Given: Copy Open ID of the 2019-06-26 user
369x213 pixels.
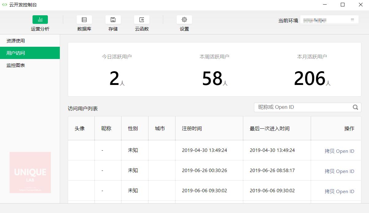Looking at the screenshot, I should point(340,171).
